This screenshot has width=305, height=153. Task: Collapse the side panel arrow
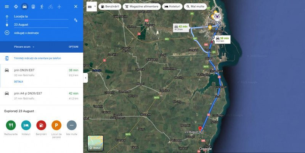coord(85,78)
